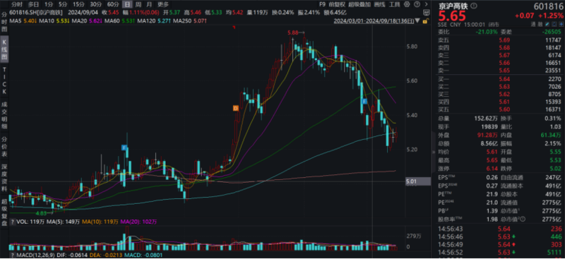Click the 买一 5.64 order book row
Image resolution: width=565 pixels, height=259 pixels.
pos(499,79)
